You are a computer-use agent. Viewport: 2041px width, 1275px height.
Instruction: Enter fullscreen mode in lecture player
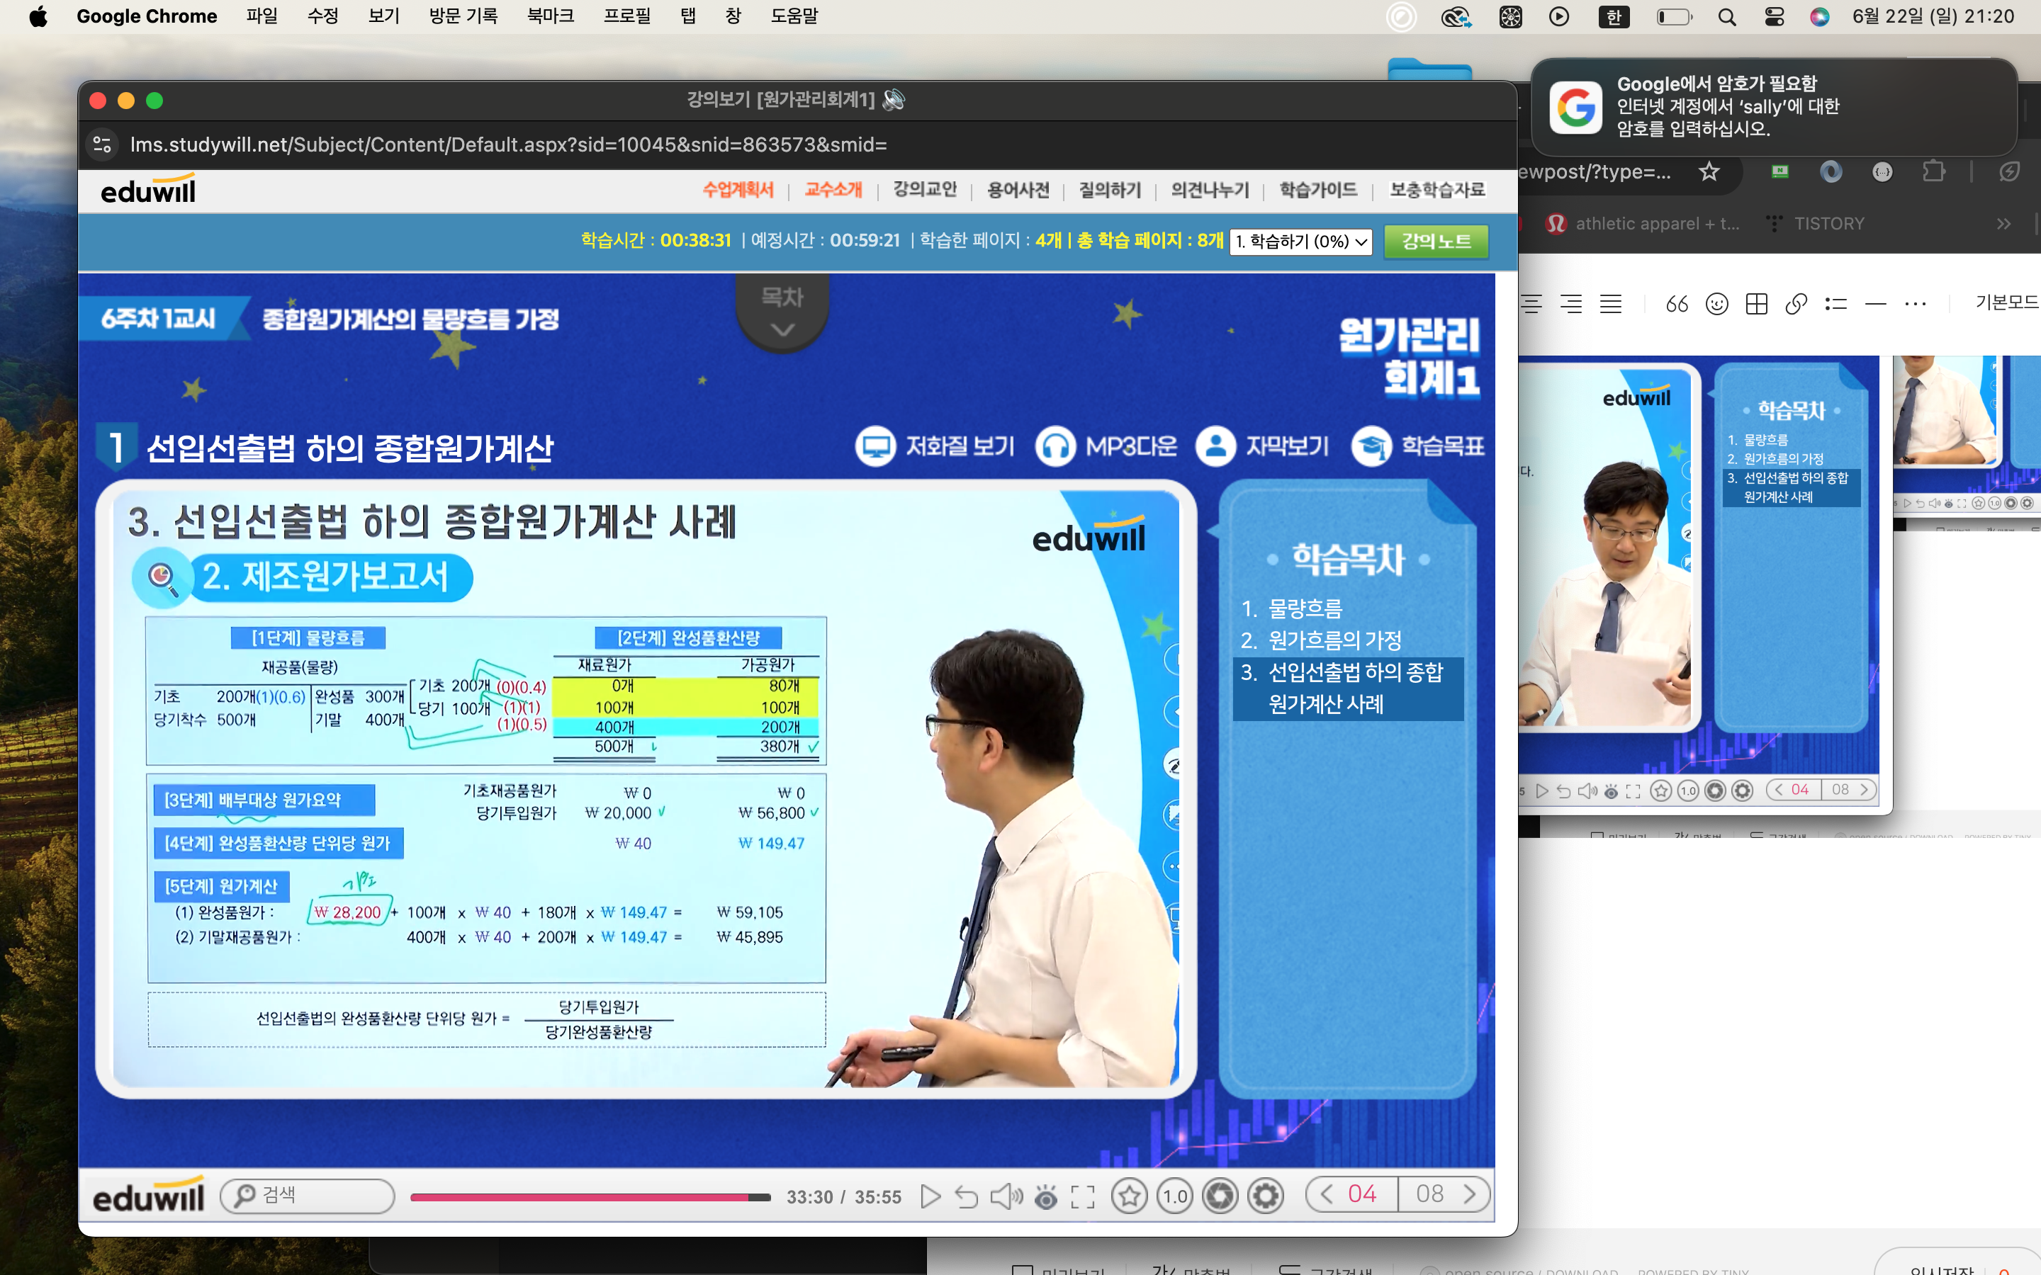pyautogui.click(x=1082, y=1196)
